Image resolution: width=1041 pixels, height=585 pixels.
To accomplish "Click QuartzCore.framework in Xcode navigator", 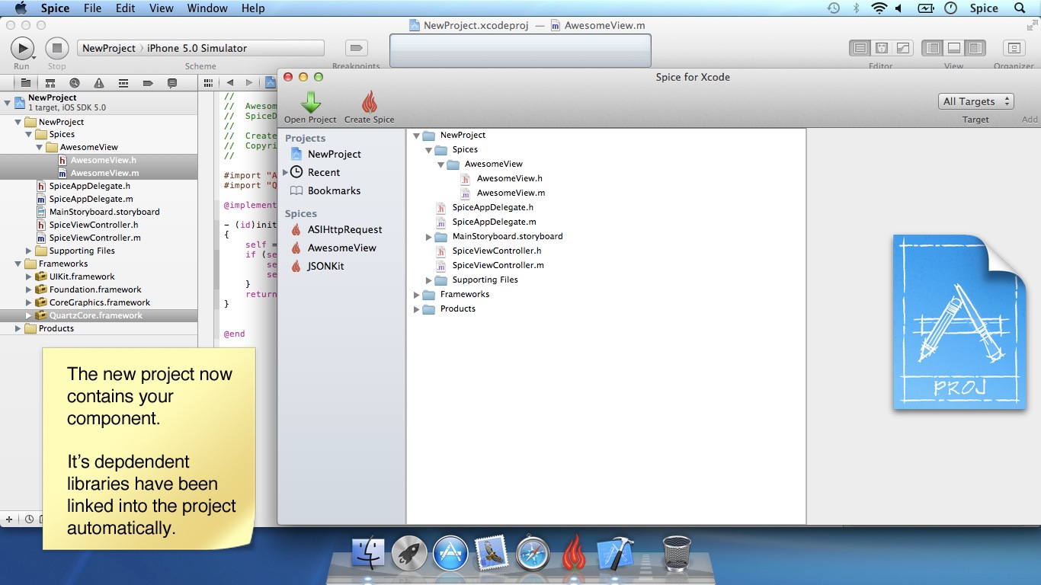I will [x=95, y=315].
